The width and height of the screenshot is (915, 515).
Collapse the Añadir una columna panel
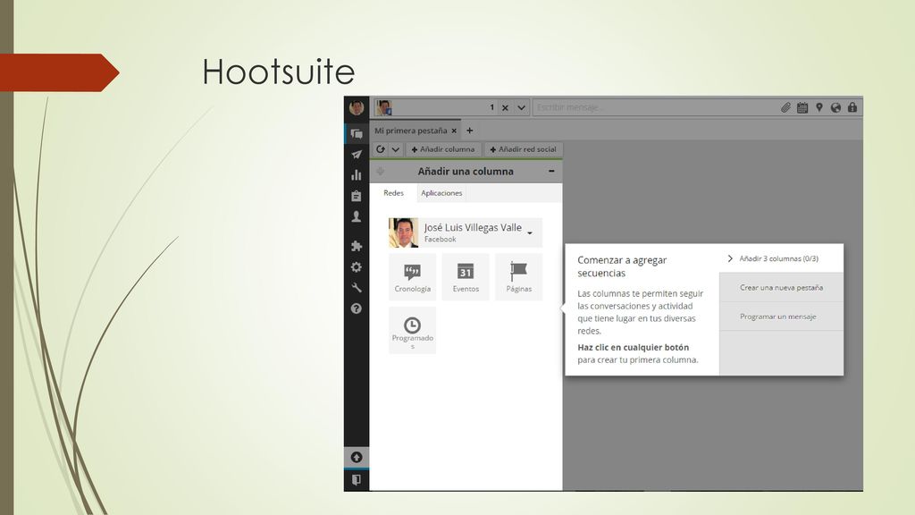coord(551,171)
